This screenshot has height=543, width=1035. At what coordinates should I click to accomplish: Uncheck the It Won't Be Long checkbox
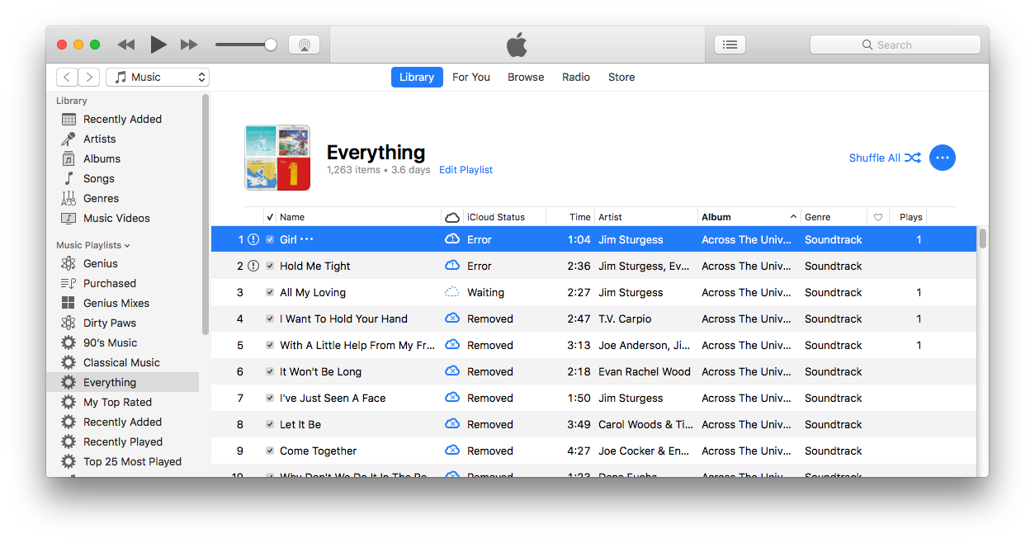(270, 371)
